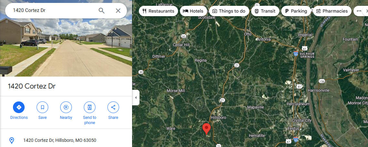Select the Transit chip
Image resolution: width=368 pixels, height=147 pixels.
click(x=265, y=11)
